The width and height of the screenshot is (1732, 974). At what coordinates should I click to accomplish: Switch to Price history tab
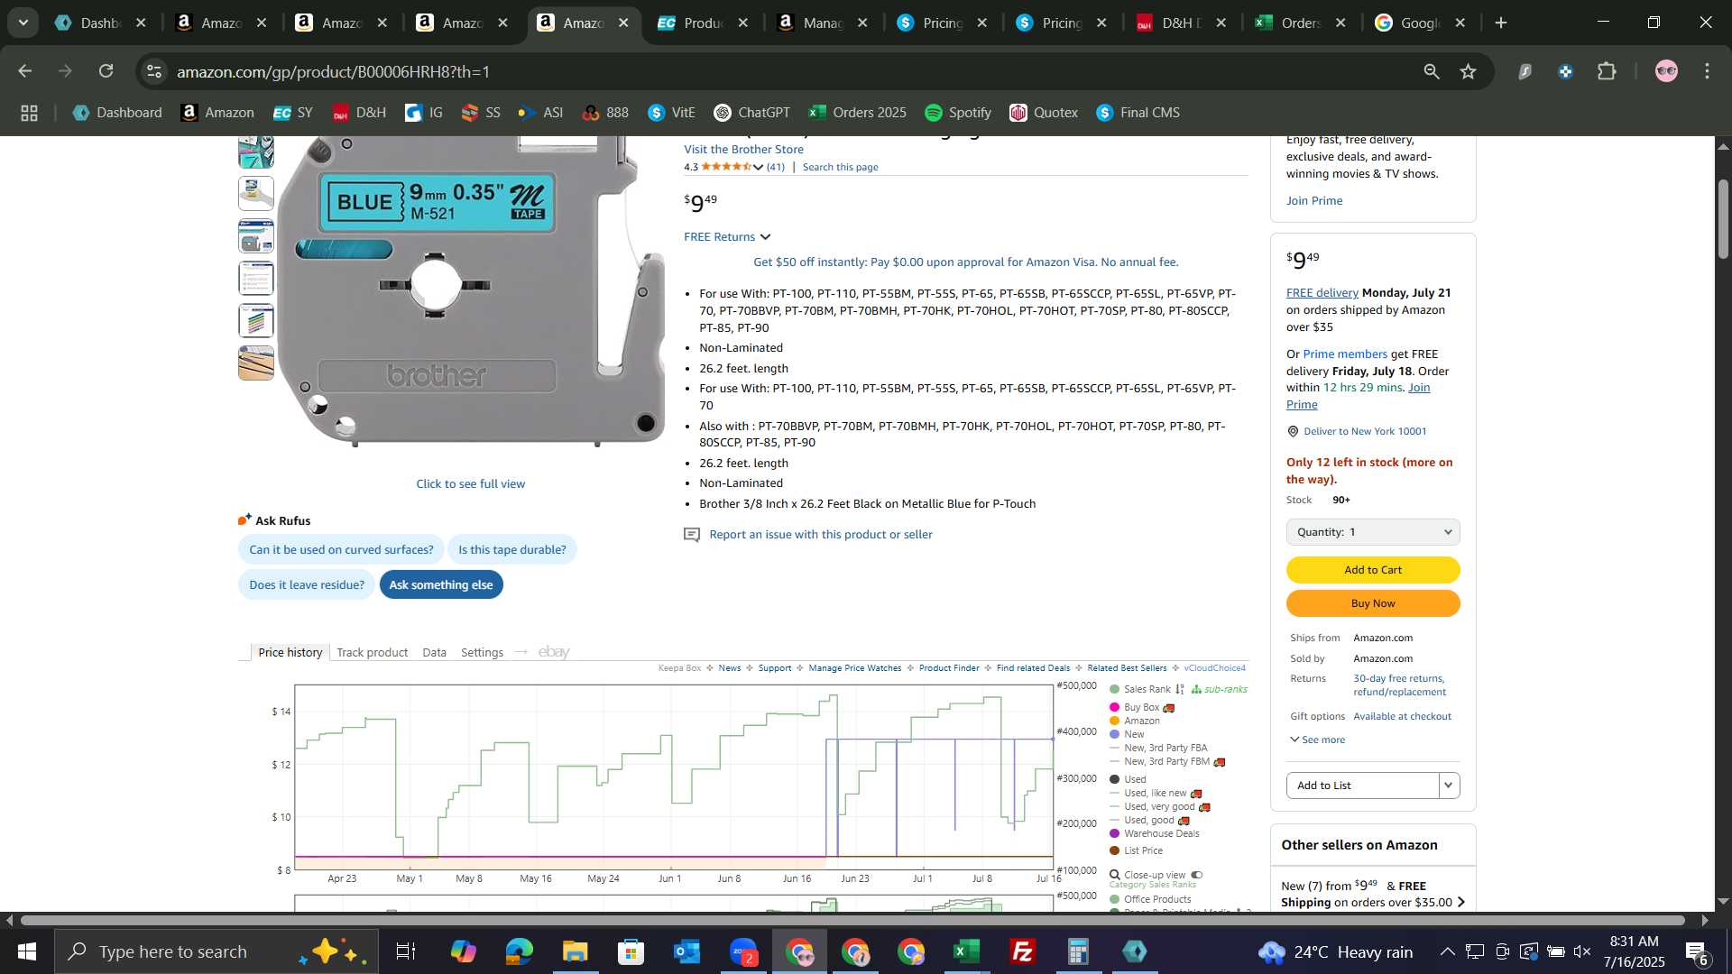coord(290,652)
